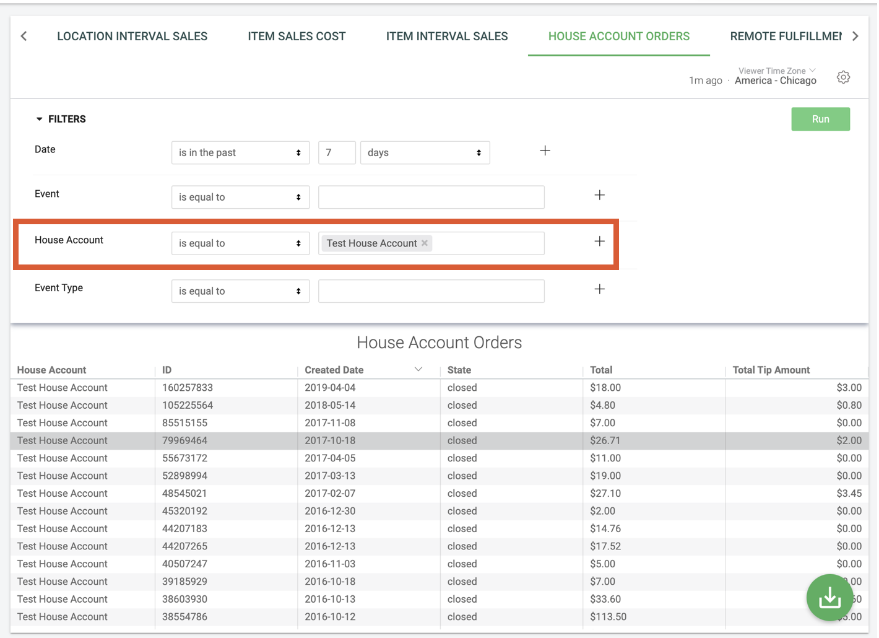Open the report settings gear
Viewport: 879px width, 638px height.
coord(843,77)
